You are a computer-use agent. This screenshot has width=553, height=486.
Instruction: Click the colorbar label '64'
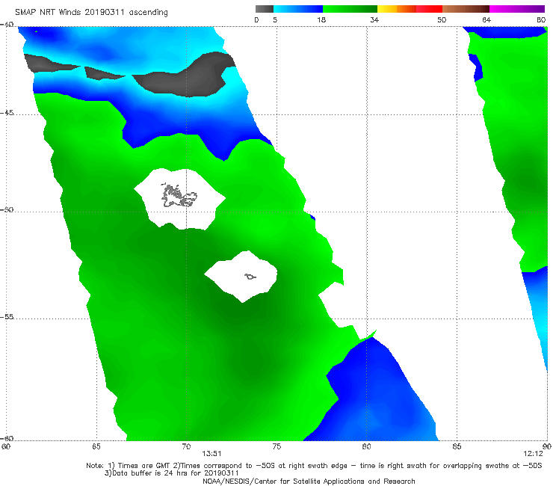click(x=486, y=20)
